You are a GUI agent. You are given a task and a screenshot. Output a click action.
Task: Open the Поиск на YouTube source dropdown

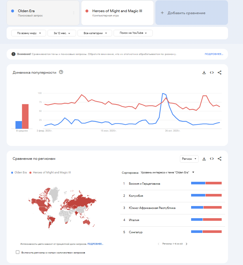tap(133, 33)
